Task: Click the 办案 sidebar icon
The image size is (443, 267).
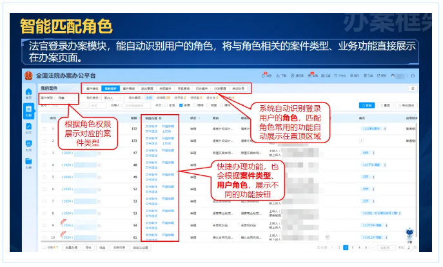Action: coord(28,110)
